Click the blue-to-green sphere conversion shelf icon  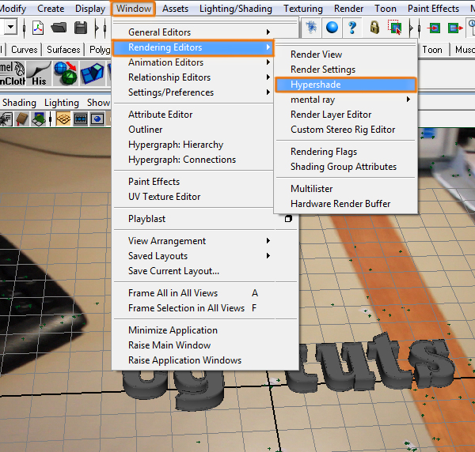tap(66, 73)
